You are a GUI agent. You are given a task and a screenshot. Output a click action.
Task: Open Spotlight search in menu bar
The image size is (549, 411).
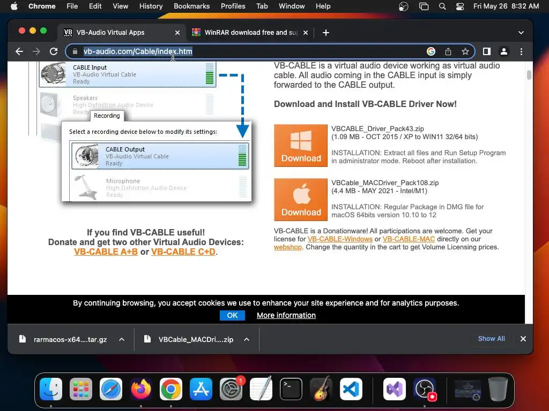point(442,6)
